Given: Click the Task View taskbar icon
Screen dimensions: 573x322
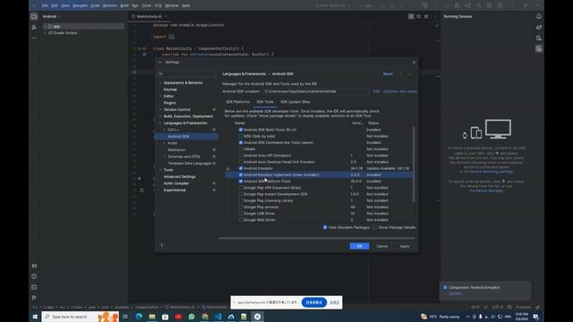Looking at the screenshot, I should click(x=125, y=317).
